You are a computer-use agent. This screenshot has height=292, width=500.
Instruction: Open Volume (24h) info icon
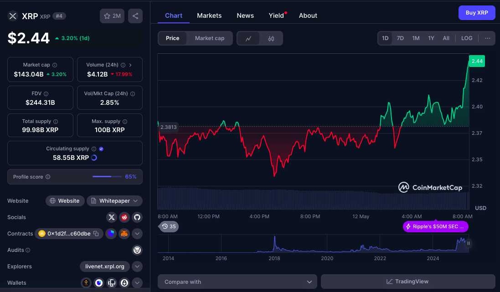123,65
